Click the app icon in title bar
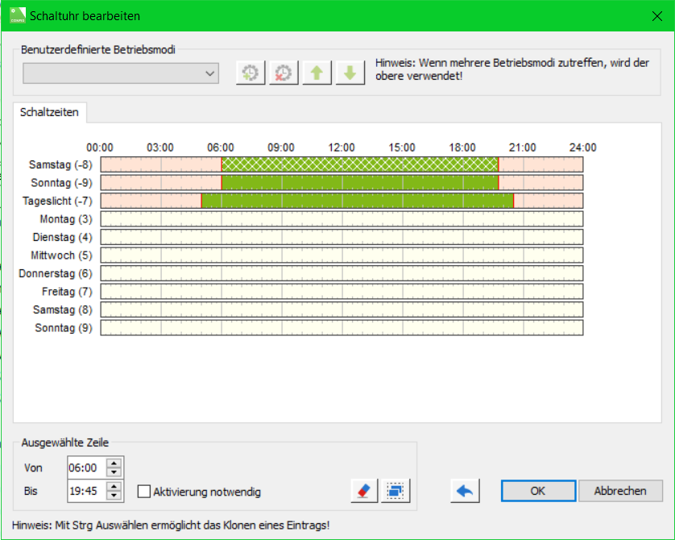The height and width of the screenshot is (540, 675). pyautogui.click(x=17, y=15)
